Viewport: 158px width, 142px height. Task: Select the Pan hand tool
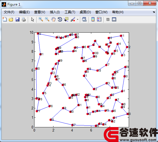click(53, 19)
